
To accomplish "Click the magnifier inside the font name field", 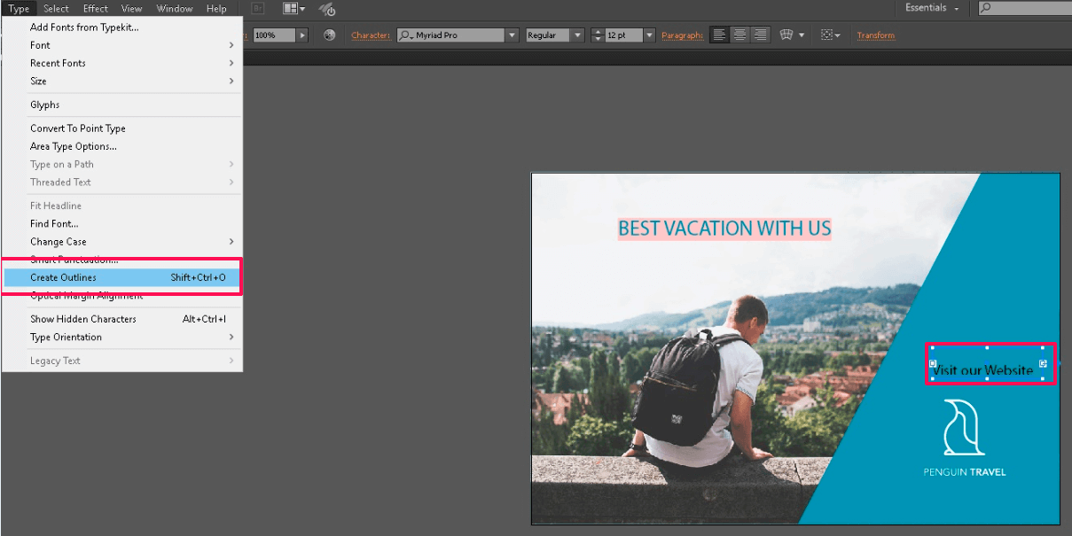I will tap(407, 35).
